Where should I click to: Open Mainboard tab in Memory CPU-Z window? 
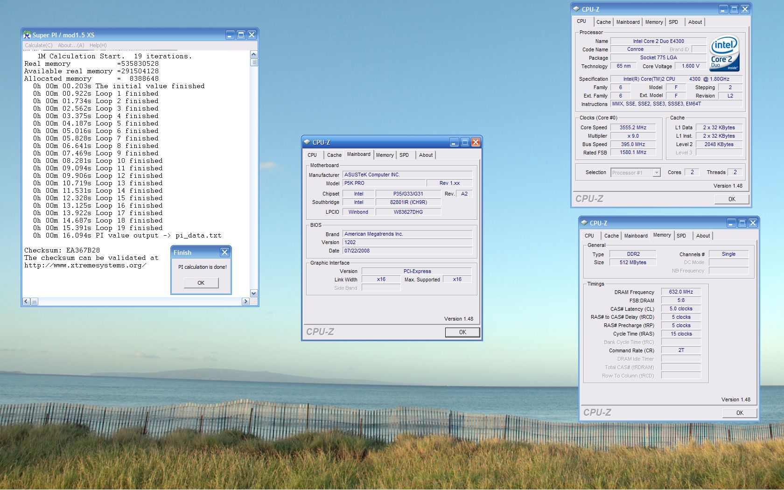(x=636, y=236)
